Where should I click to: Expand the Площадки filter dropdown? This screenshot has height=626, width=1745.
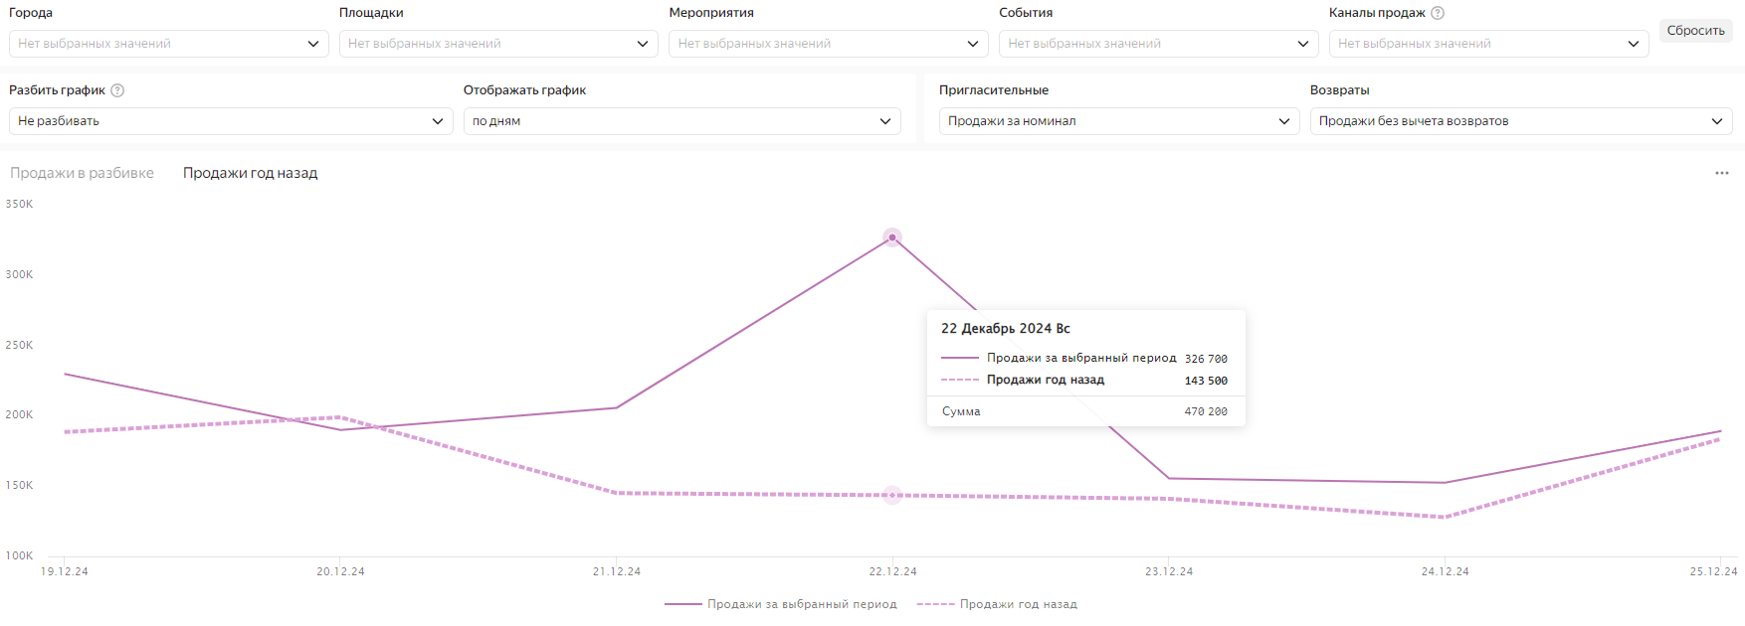(x=497, y=44)
